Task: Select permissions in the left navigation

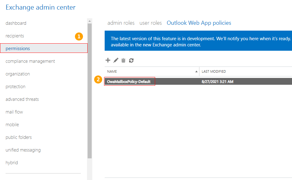Action: 18,49
